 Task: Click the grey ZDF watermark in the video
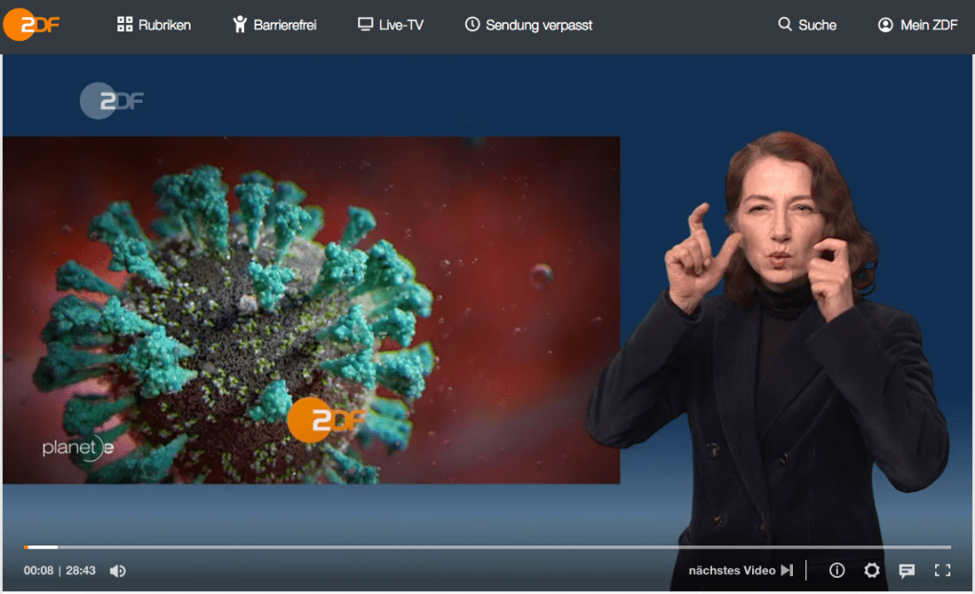(x=112, y=101)
